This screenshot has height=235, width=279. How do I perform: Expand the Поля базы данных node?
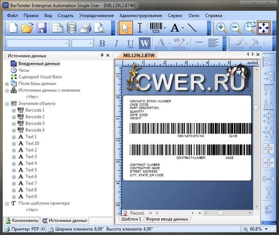pos(7,84)
